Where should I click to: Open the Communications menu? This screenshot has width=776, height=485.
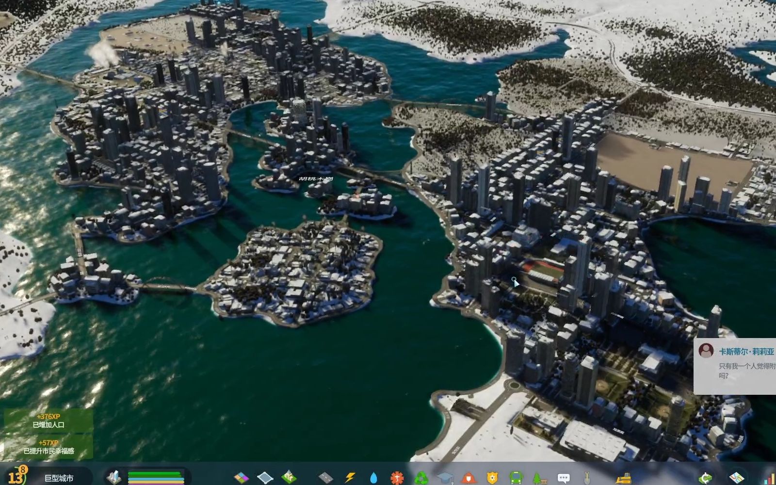tap(564, 477)
